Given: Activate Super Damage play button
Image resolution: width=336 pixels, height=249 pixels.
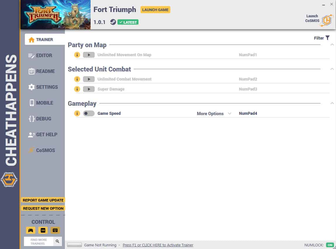Looking at the screenshot, I should 89,89.
